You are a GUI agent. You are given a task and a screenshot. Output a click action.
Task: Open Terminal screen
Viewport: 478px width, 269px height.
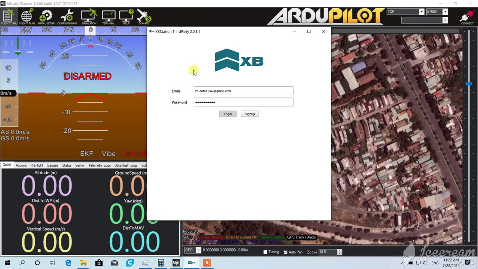click(x=109, y=17)
